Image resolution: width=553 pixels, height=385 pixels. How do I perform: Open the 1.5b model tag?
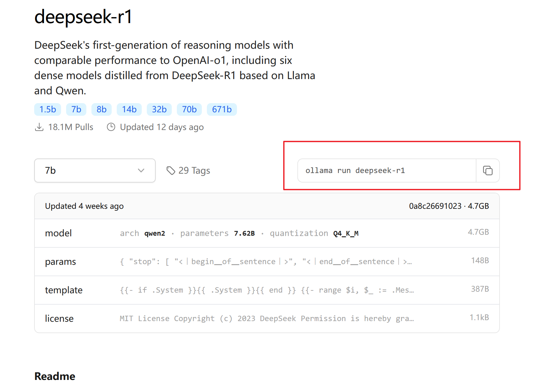click(x=47, y=109)
